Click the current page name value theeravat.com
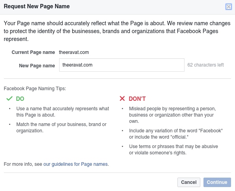The height and width of the screenshot is (191, 235). click(x=74, y=52)
